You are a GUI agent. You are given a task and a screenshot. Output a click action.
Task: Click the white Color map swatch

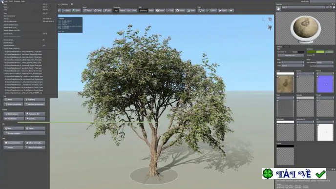pyautogui.click(x=285, y=73)
